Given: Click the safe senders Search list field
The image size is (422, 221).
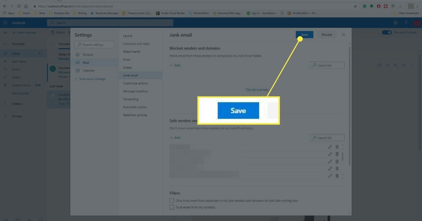Looking at the screenshot, I should pyautogui.click(x=327, y=138).
